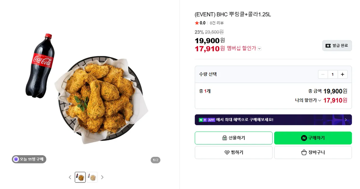This screenshot has height=189, width=360.
Task: Show previous product image with left arrow
Action: 70,177
